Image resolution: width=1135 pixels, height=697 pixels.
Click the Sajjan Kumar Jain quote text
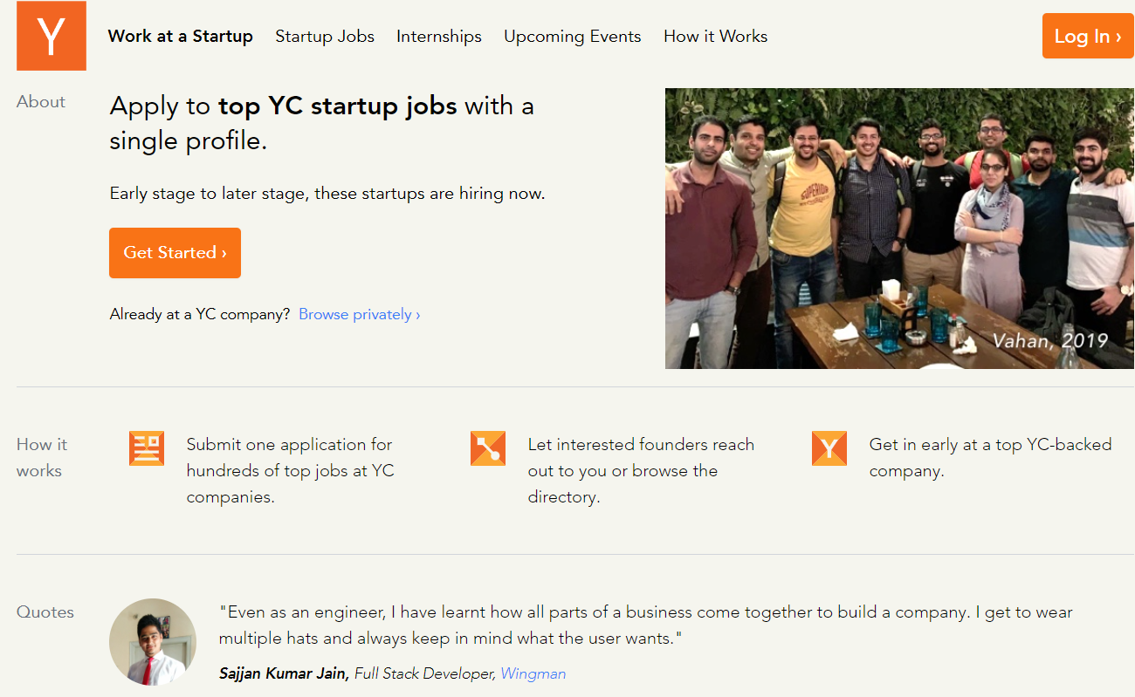(x=645, y=625)
